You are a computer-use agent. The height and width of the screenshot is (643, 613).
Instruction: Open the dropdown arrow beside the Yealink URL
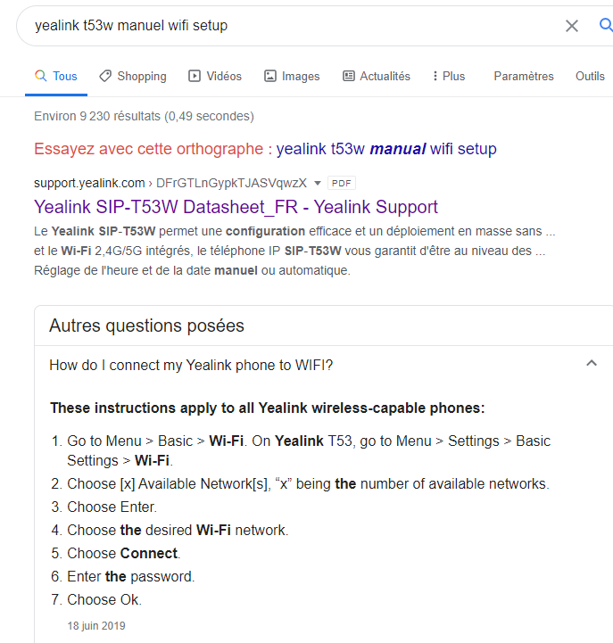pos(318,183)
